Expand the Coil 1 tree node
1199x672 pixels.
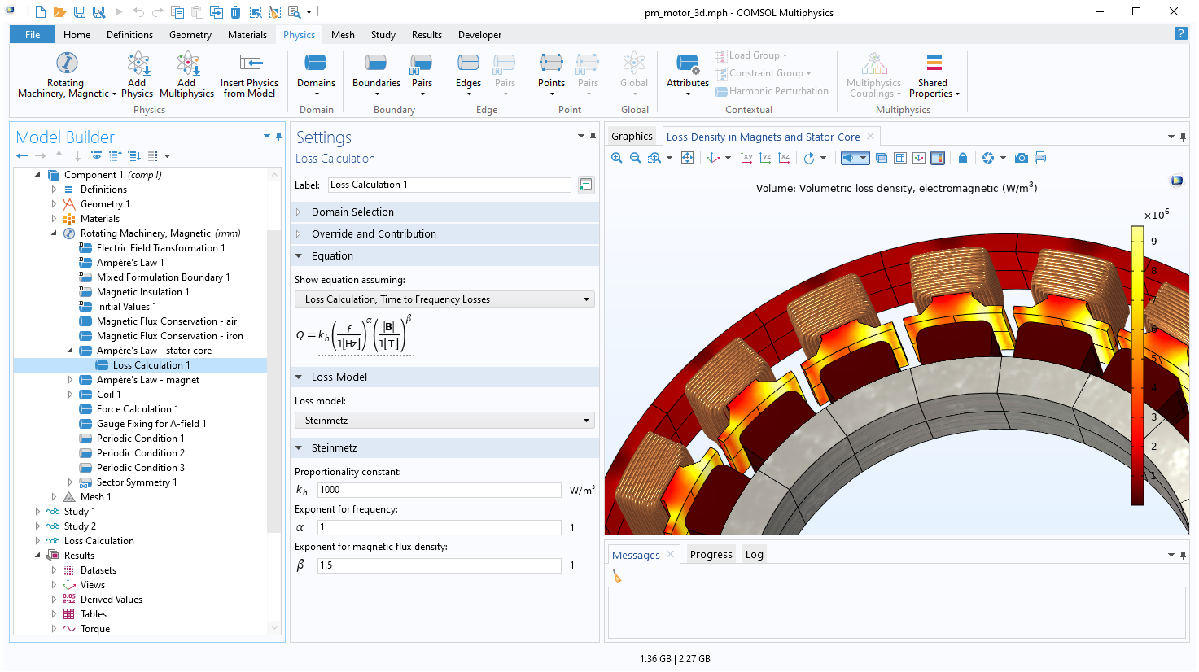click(x=70, y=395)
